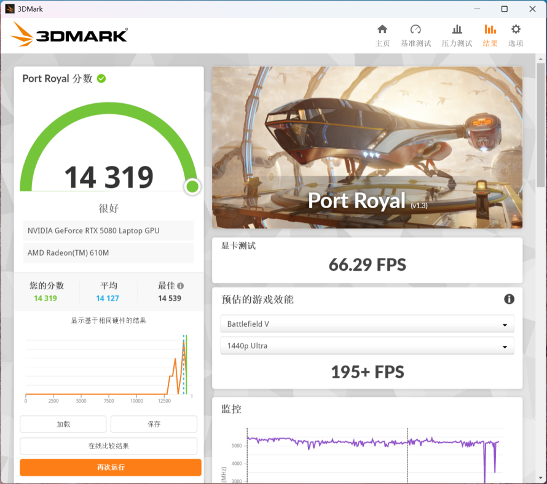
Task: Click the Port Royal 分数 heading
Action: 57,79
